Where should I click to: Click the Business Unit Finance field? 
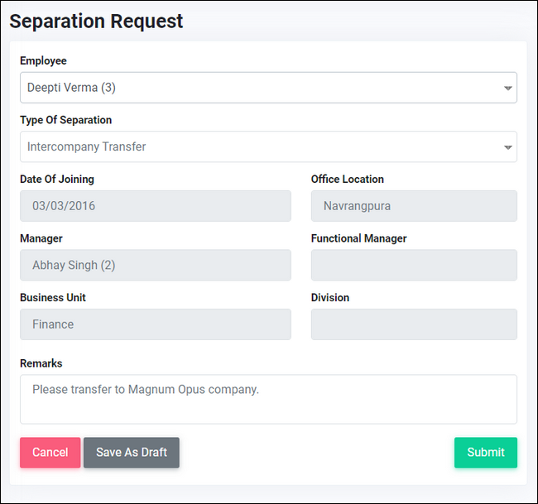coord(156,324)
